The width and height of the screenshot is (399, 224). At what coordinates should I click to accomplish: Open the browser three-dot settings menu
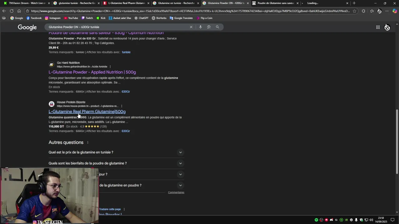pos(387,11)
